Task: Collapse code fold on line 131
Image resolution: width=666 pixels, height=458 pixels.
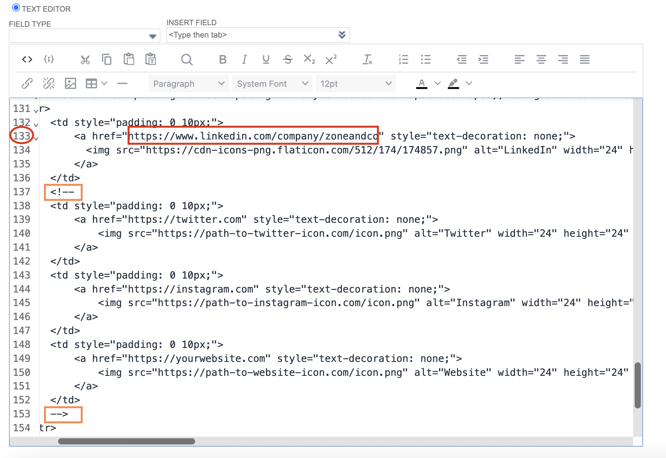Action: (x=36, y=111)
